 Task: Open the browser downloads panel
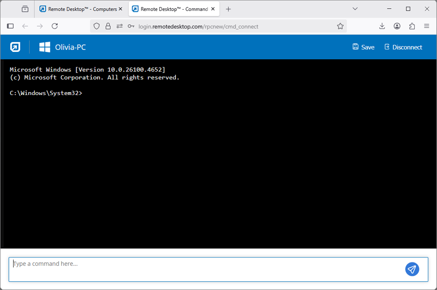tap(382, 26)
